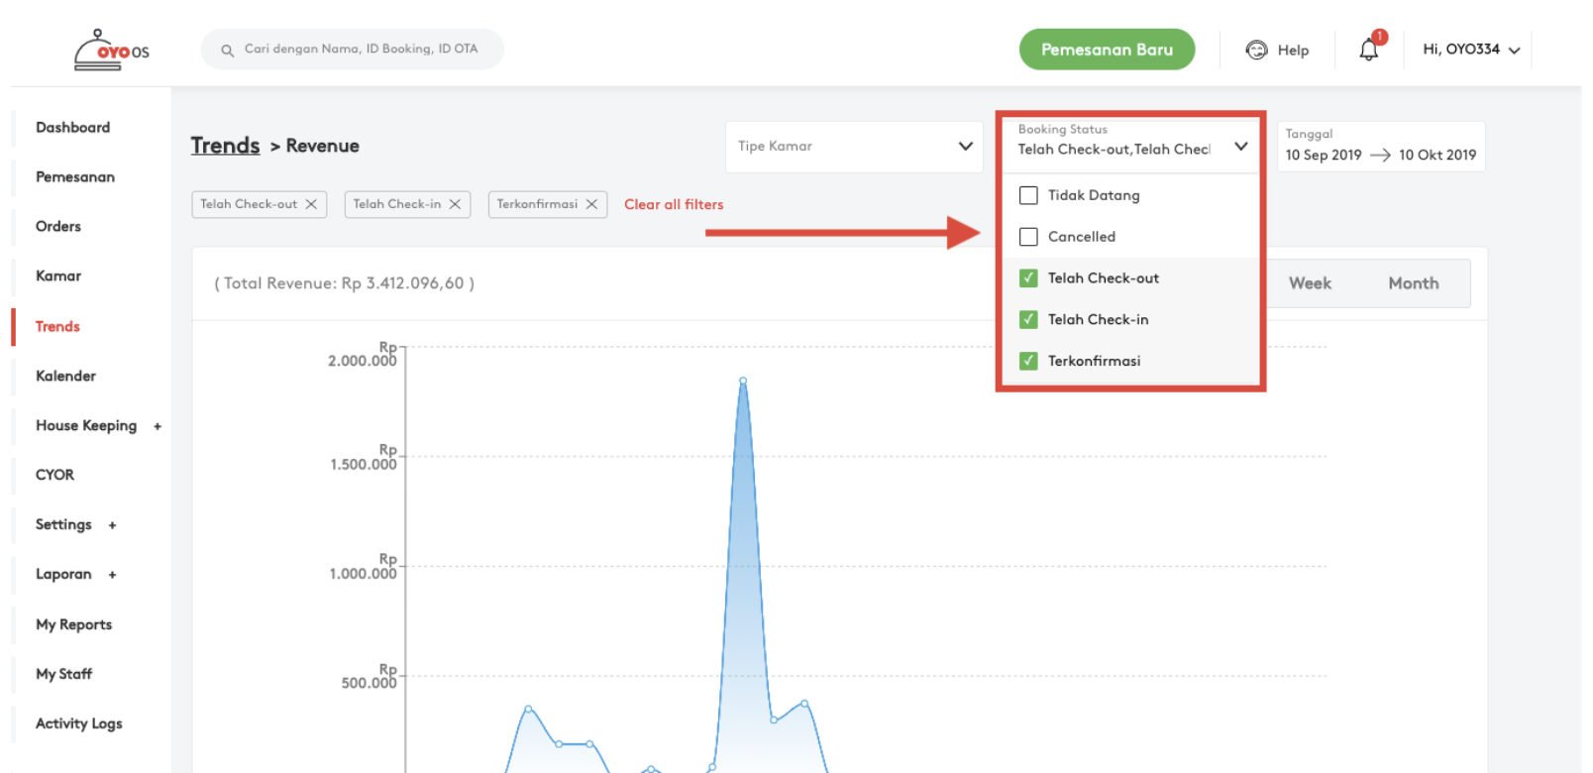This screenshot has height=773, width=1593.
Task: Click the booking search input field
Action: 353,50
